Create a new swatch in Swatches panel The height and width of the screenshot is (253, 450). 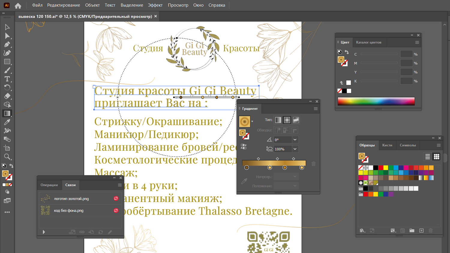coord(421,231)
